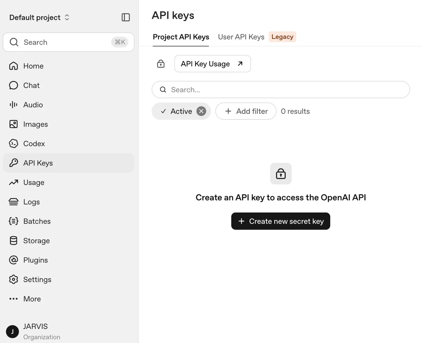Screen dimensions: 422x343
Task: Click the Batches braces icon
Action: click(x=13, y=221)
